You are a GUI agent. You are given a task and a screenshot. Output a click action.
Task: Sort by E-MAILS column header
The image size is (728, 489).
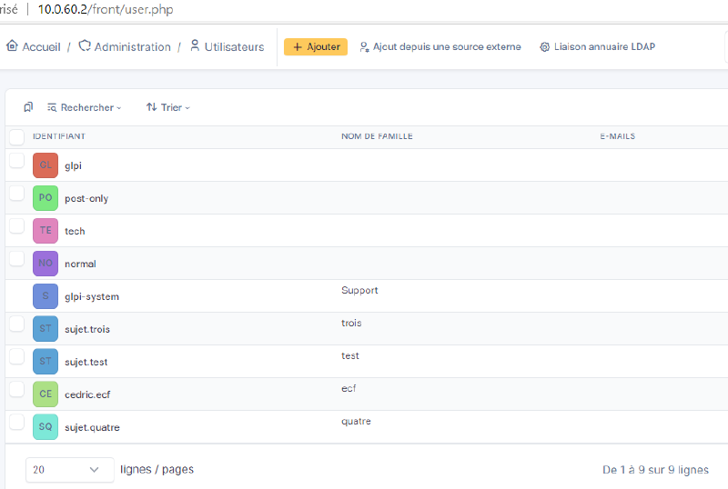pos(618,136)
